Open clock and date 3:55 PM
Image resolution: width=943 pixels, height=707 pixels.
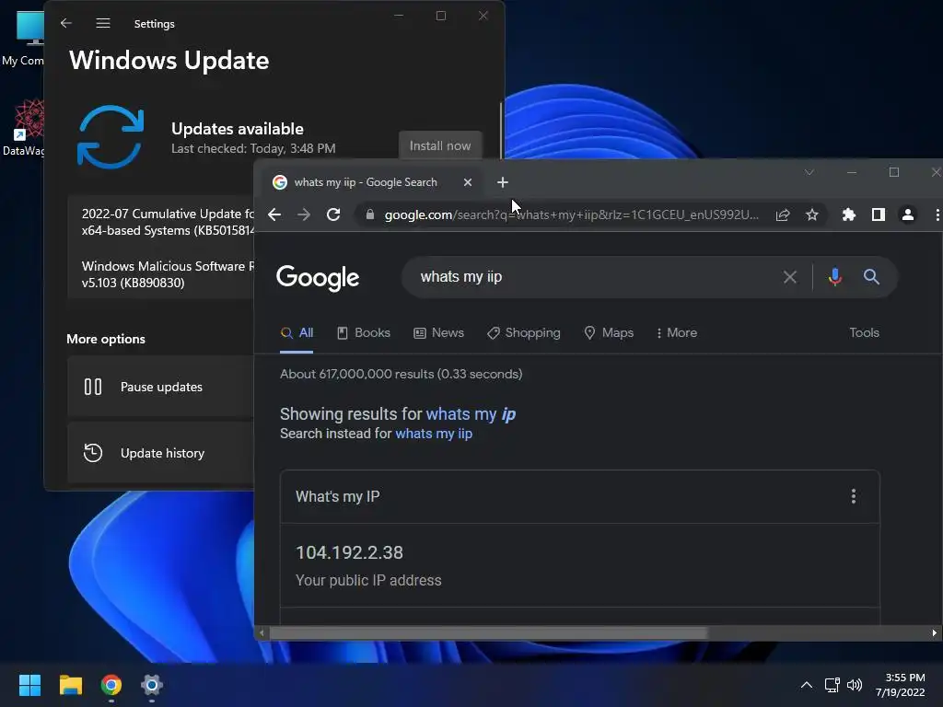(x=901, y=685)
